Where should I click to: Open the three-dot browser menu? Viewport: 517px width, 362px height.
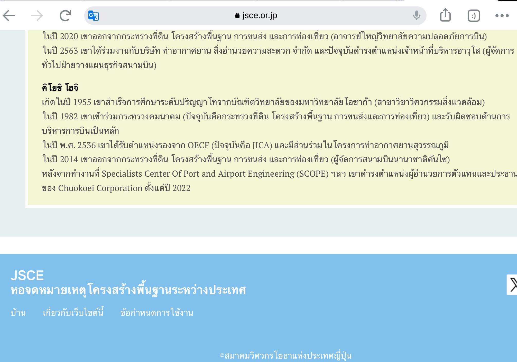502,16
